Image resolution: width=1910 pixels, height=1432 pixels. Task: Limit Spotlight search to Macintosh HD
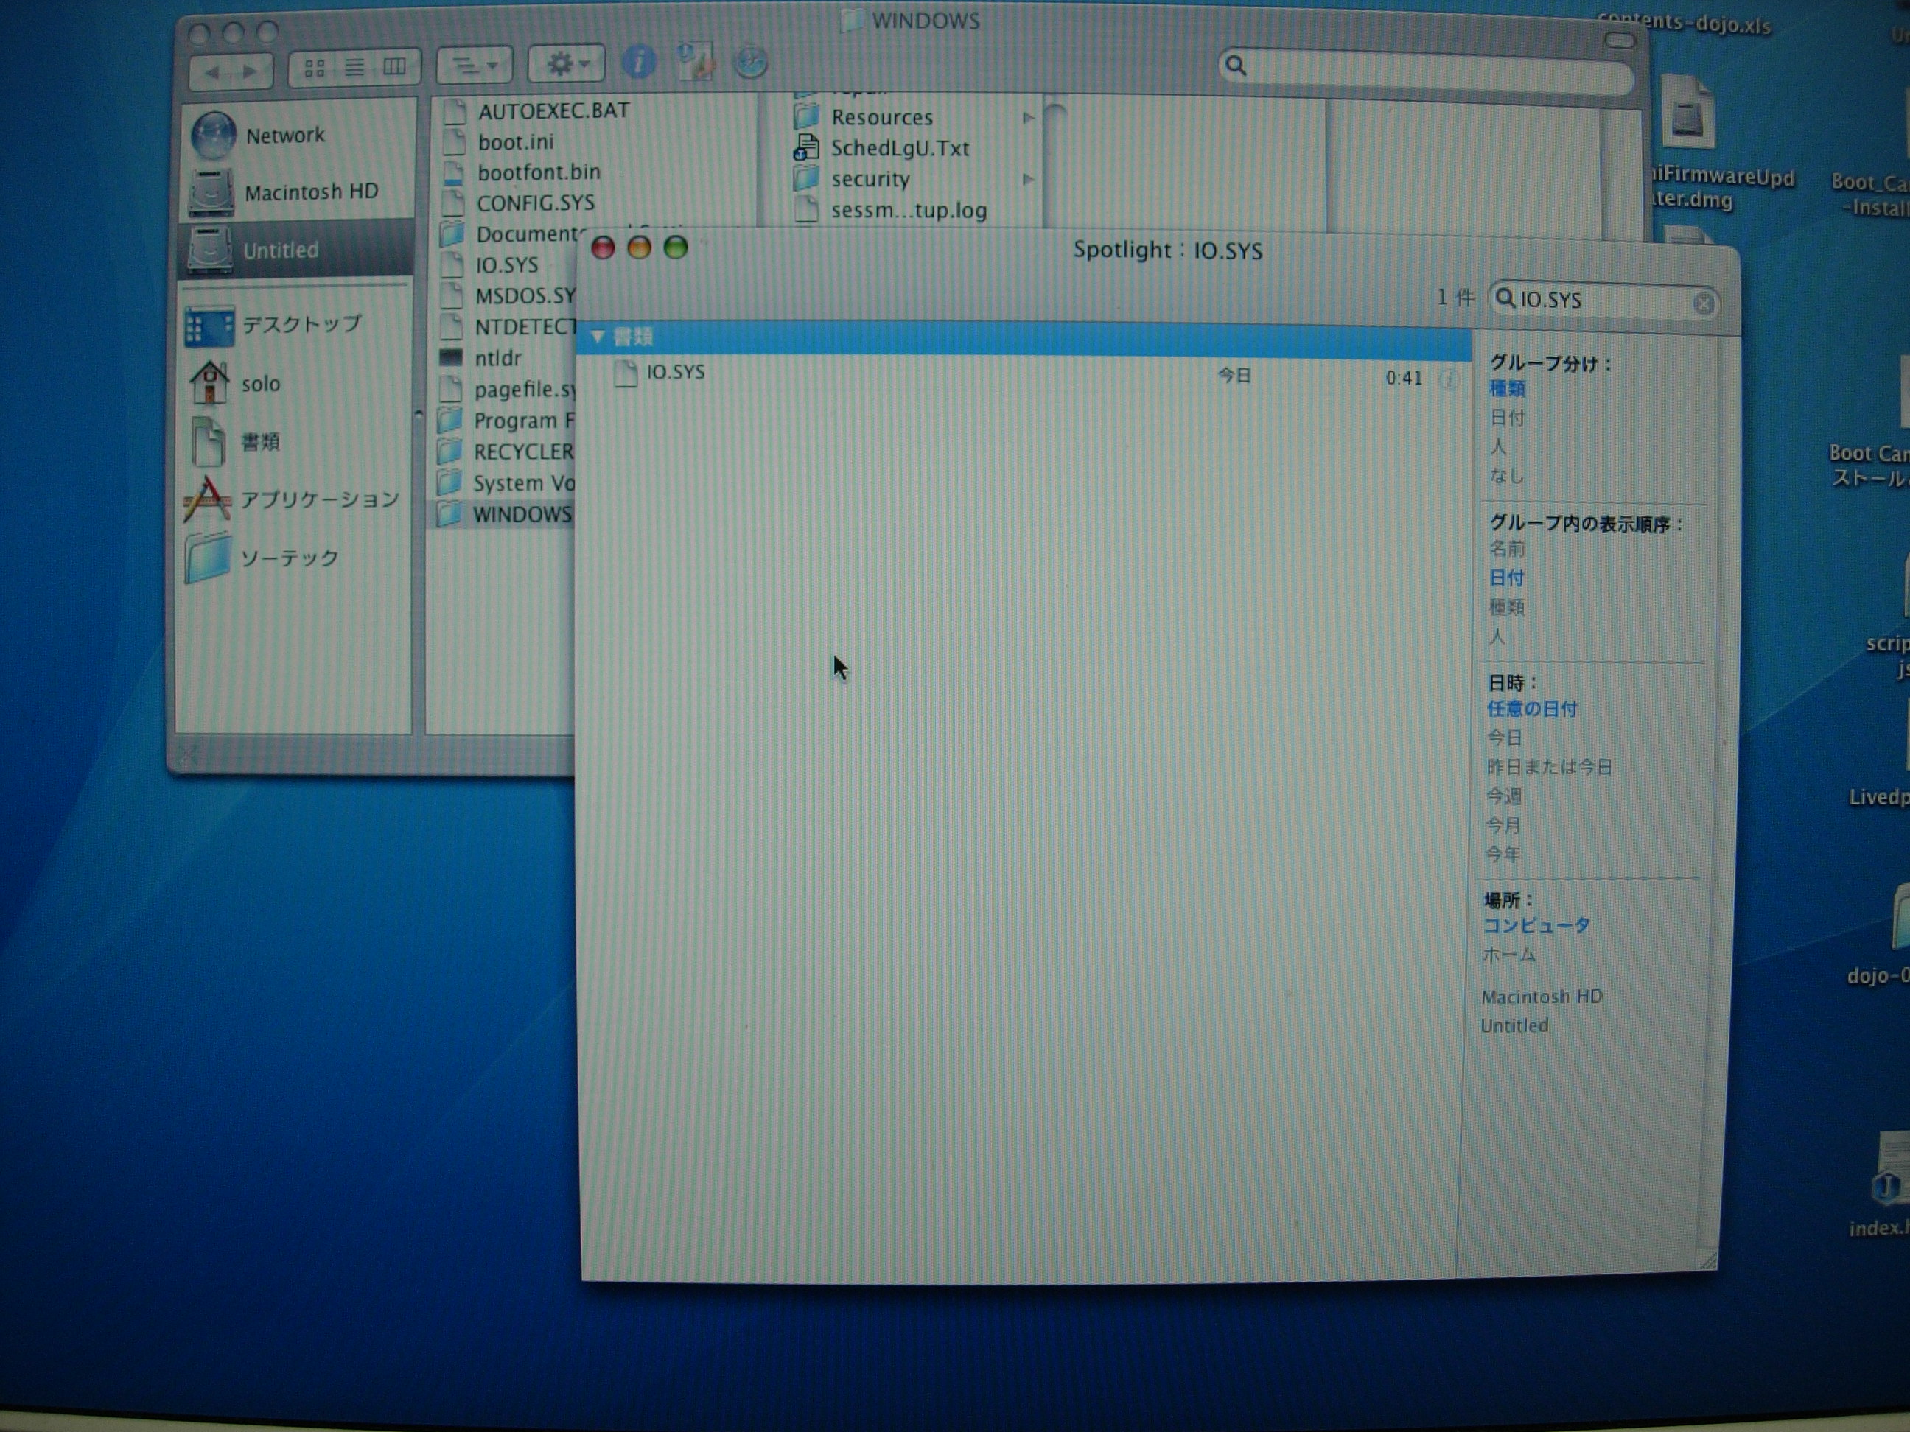click(x=1542, y=997)
